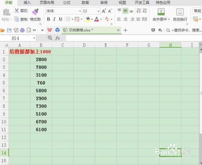Click the font color A icon
The height and width of the screenshot is (165, 202).
click(97, 19)
